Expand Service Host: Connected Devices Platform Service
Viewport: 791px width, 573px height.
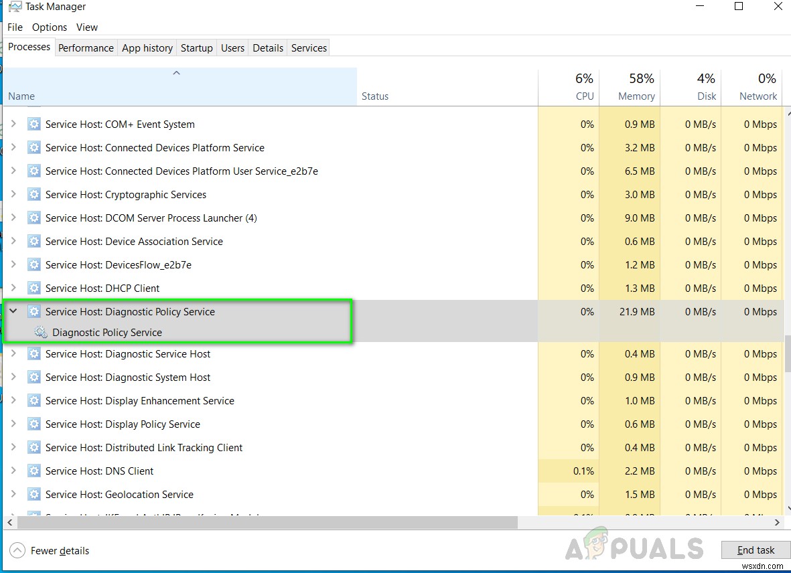pos(13,147)
